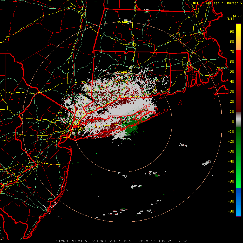This screenshot has width=243, height=243.
Task: Click the NEXR label above the scale
Action: tap(237, 16)
